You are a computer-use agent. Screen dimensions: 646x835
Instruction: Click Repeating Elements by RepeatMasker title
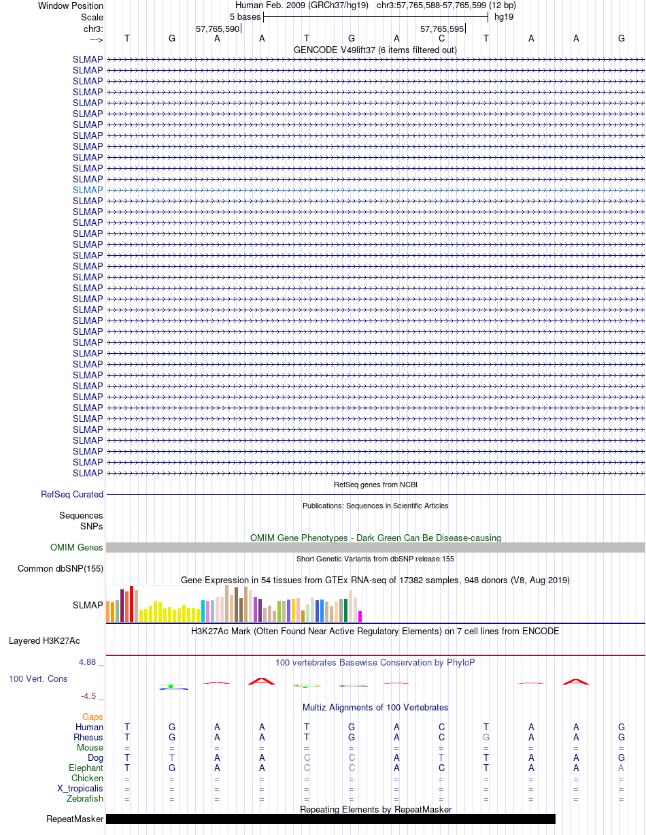(375, 809)
